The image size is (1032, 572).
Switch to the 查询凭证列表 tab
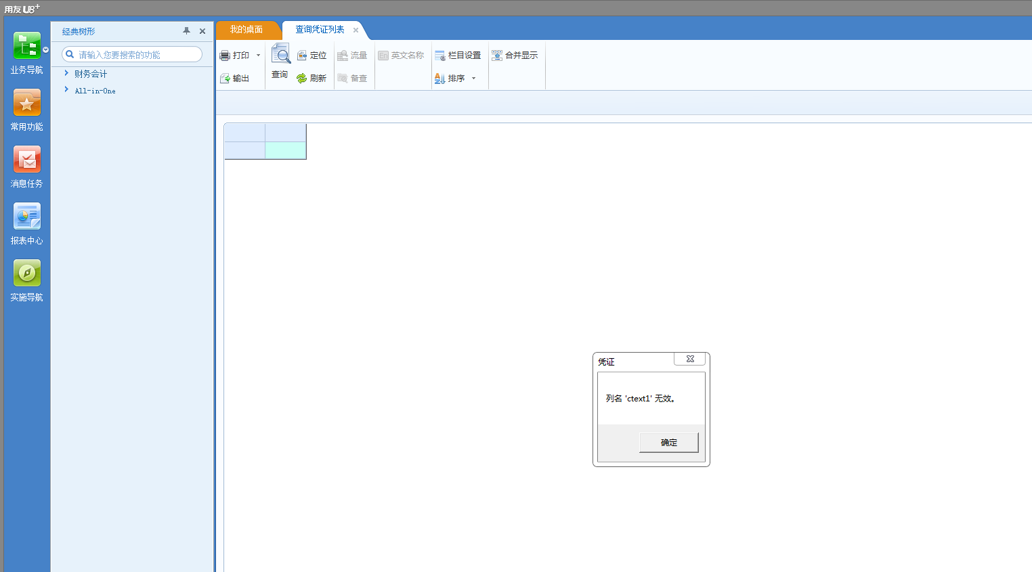coord(320,30)
